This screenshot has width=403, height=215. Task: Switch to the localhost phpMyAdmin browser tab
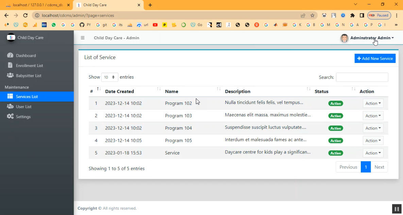(x=37, y=5)
